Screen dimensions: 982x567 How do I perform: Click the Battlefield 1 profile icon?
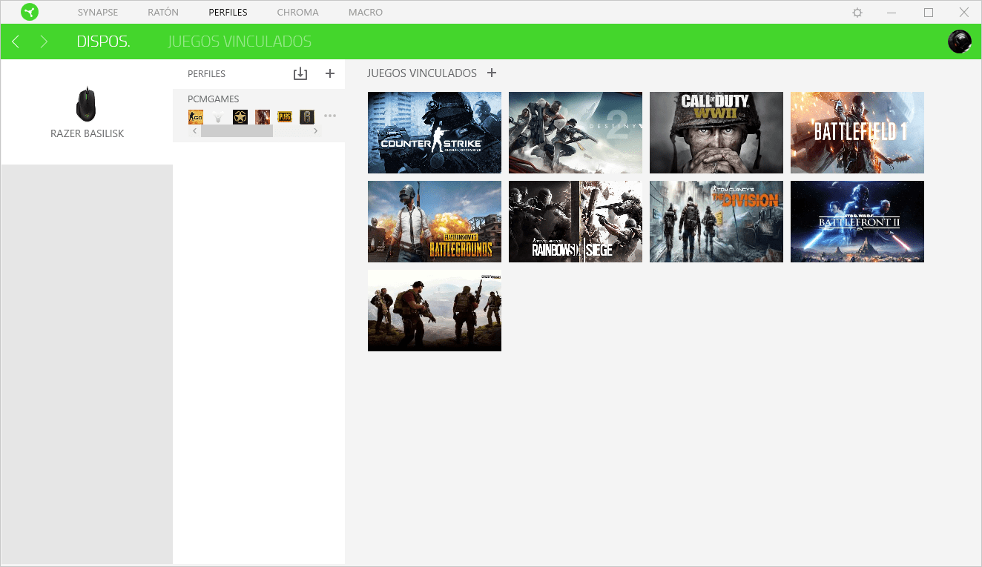(263, 116)
